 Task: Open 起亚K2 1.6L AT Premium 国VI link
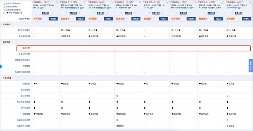(126, 6)
